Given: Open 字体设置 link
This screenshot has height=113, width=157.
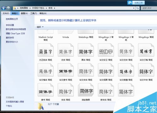Looking at the screenshot, I should click(x=10, y=25).
